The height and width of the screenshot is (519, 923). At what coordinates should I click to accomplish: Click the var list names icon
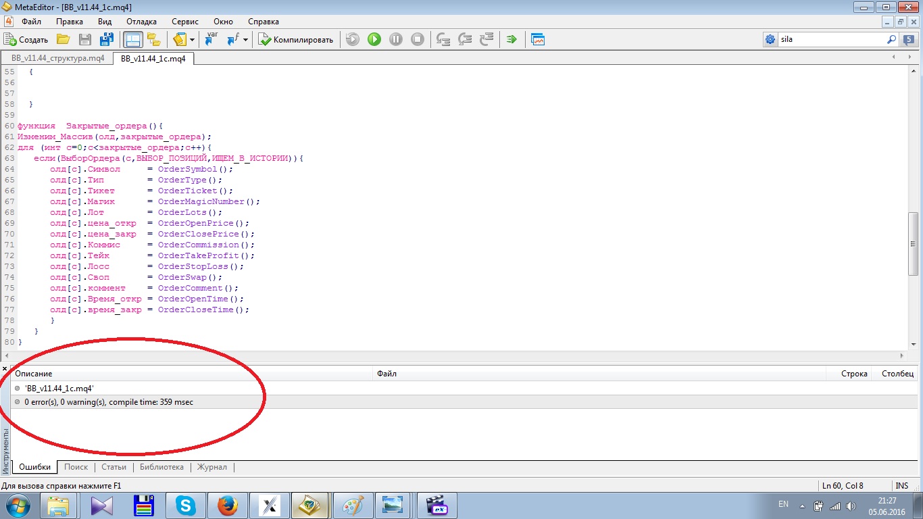[211, 39]
